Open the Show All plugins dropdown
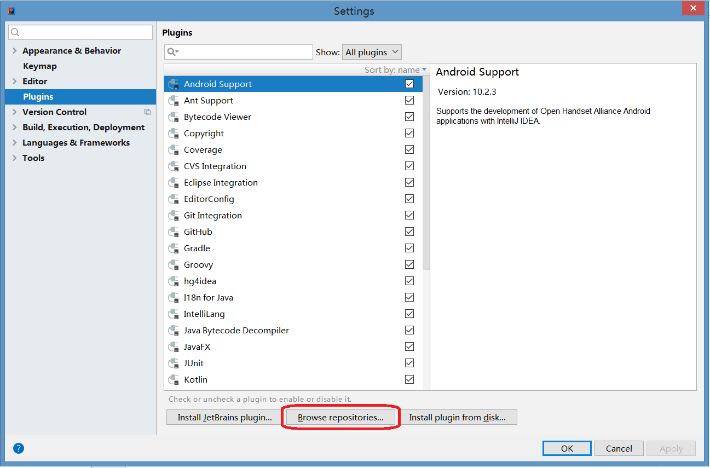This screenshot has height=468, width=710. 372,52
